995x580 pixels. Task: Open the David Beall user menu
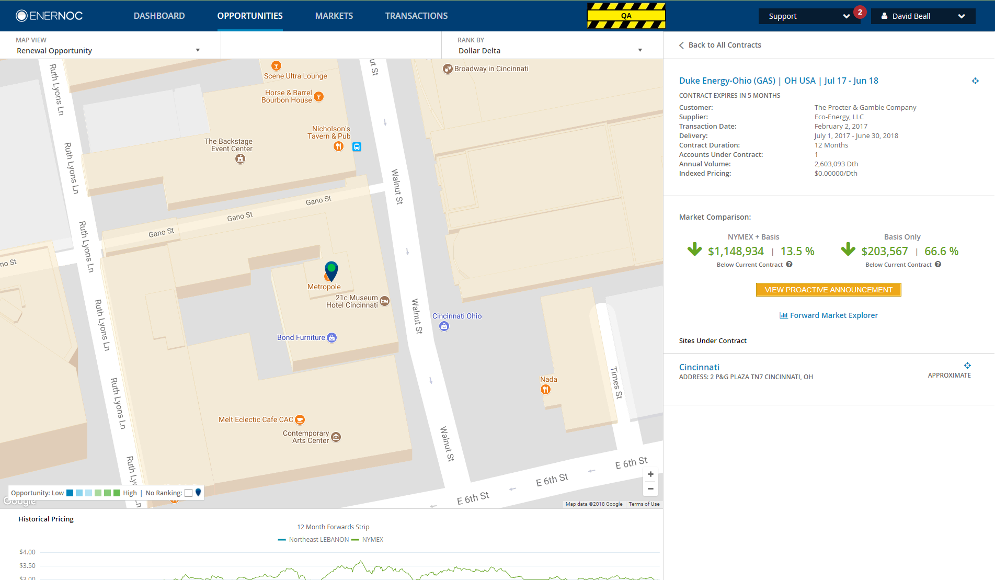[923, 16]
